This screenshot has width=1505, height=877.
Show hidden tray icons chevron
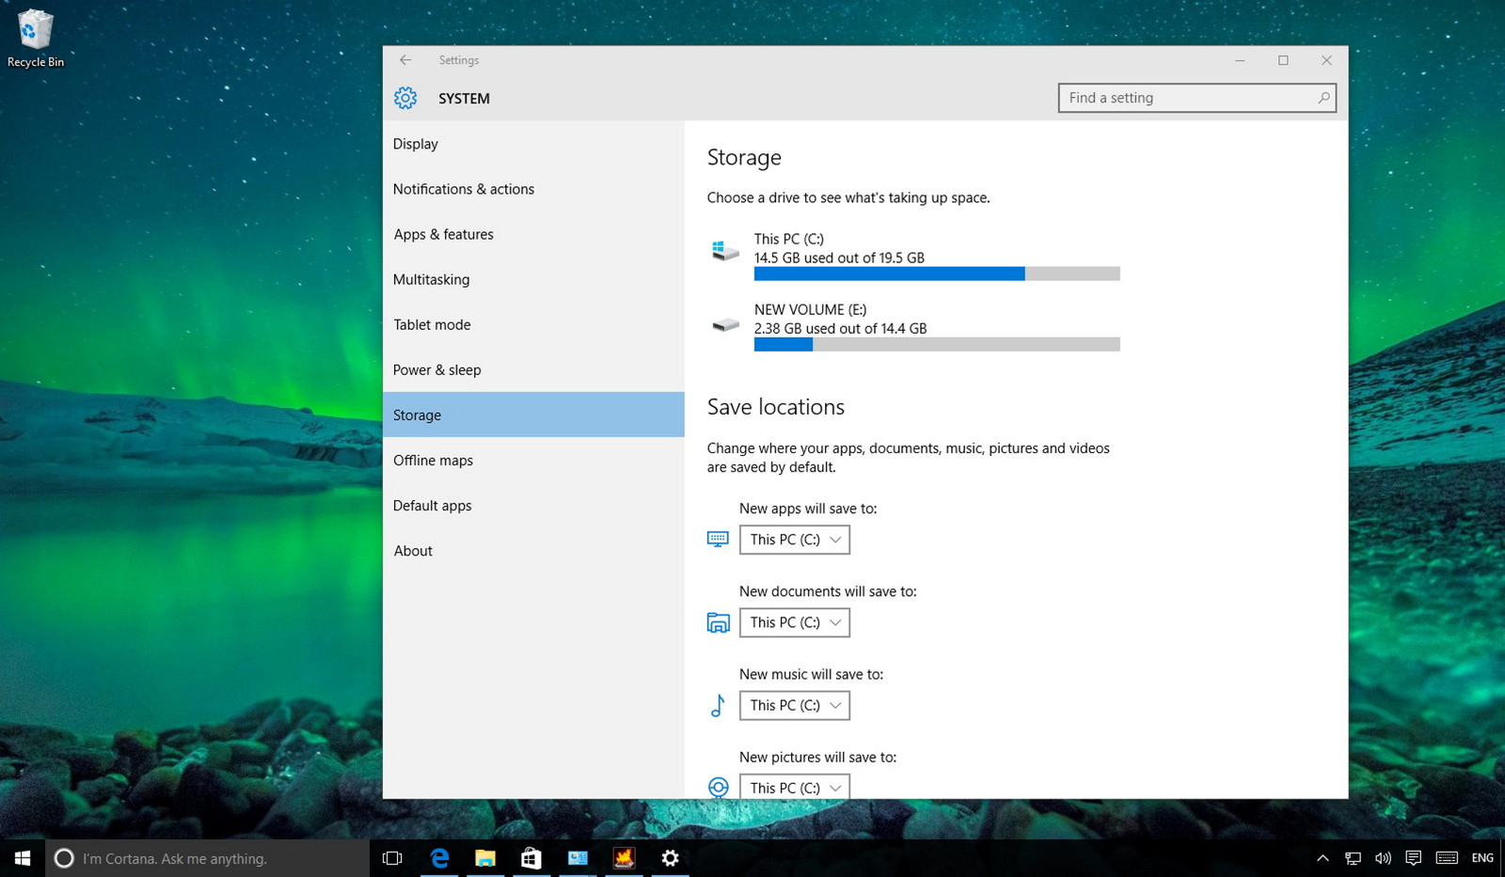[1323, 857]
